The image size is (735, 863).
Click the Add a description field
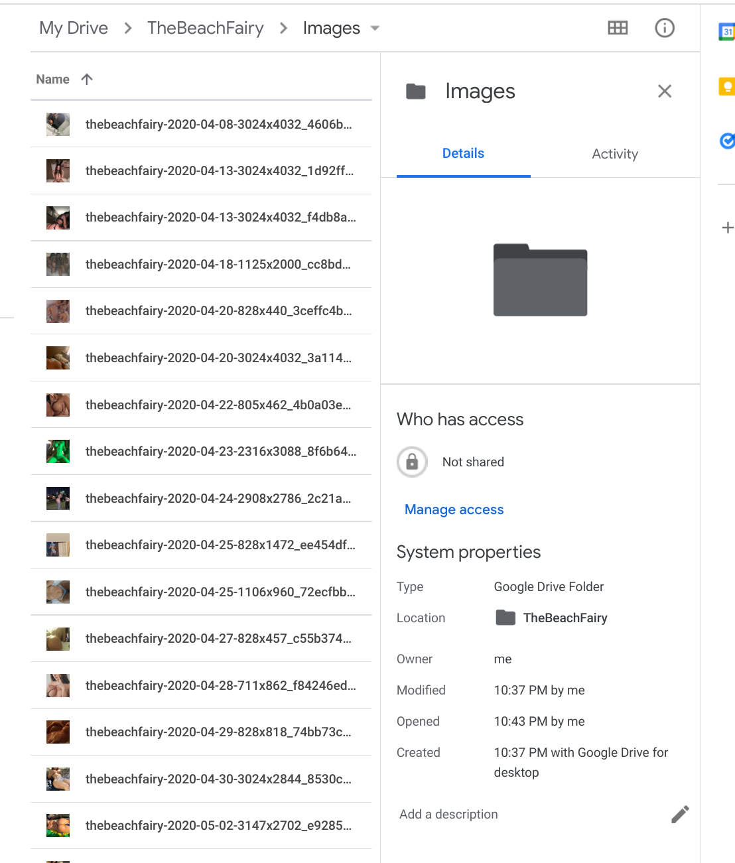tap(448, 814)
